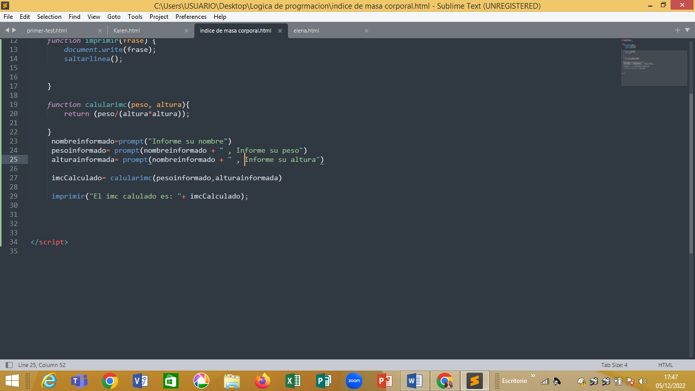695x391 pixels.
Task: Click the closing script tag on line 34
Action: click(49, 242)
